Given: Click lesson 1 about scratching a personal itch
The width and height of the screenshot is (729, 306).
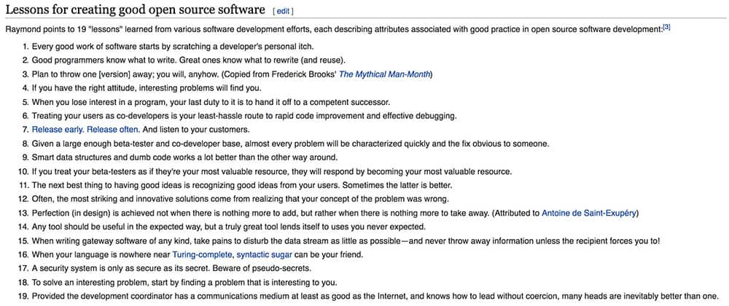Looking at the screenshot, I should [x=173, y=47].
